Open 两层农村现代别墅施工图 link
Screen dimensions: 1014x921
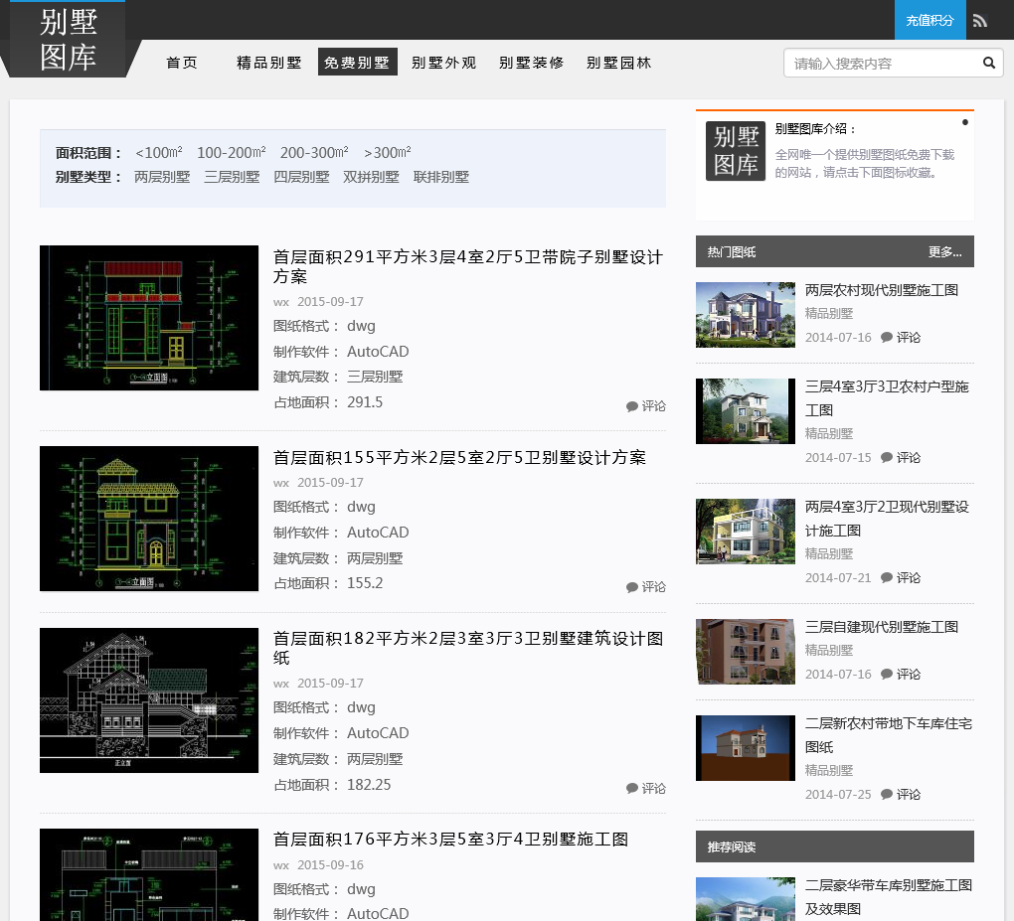[882, 289]
